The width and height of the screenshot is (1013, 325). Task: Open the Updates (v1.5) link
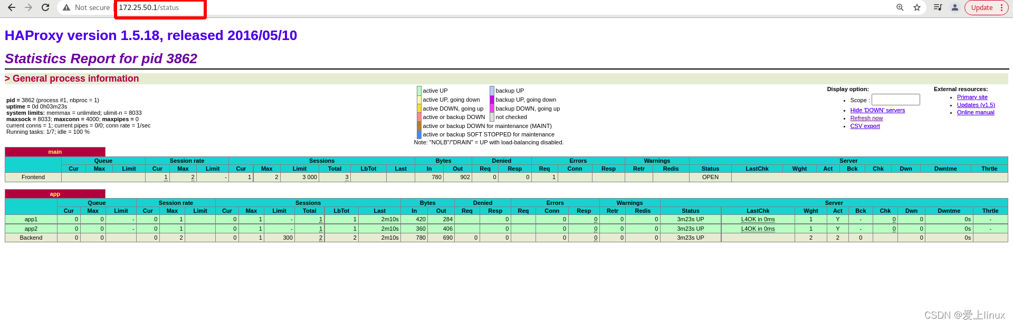[x=976, y=105]
